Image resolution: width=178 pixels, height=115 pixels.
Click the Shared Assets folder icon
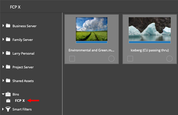tap(8, 81)
